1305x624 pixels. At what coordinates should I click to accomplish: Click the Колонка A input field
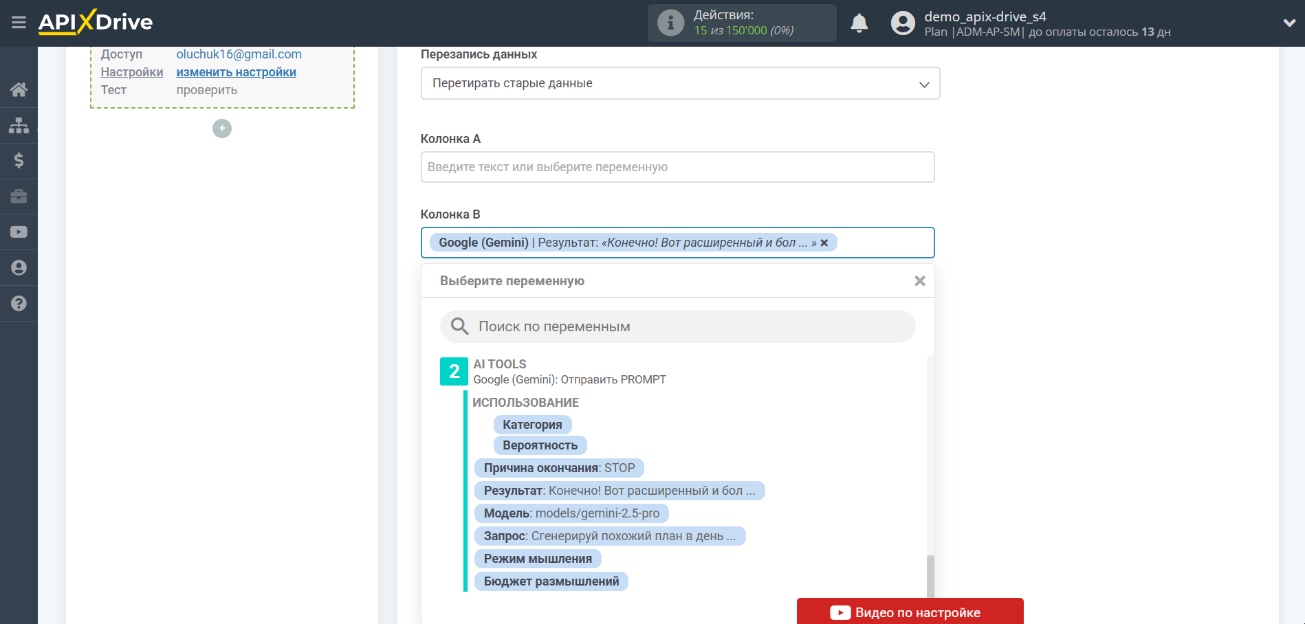677,167
